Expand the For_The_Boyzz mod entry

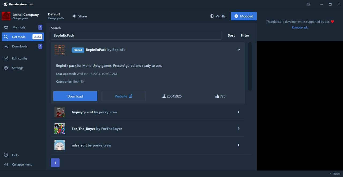(238, 129)
